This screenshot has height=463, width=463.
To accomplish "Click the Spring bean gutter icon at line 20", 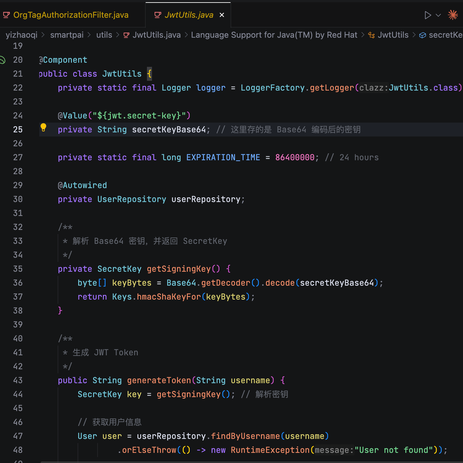I will click(3, 60).
